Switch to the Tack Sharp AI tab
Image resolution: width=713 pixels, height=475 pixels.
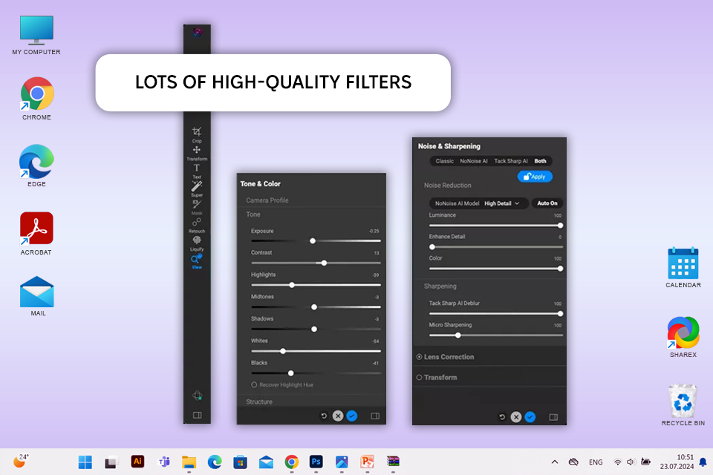coord(511,161)
